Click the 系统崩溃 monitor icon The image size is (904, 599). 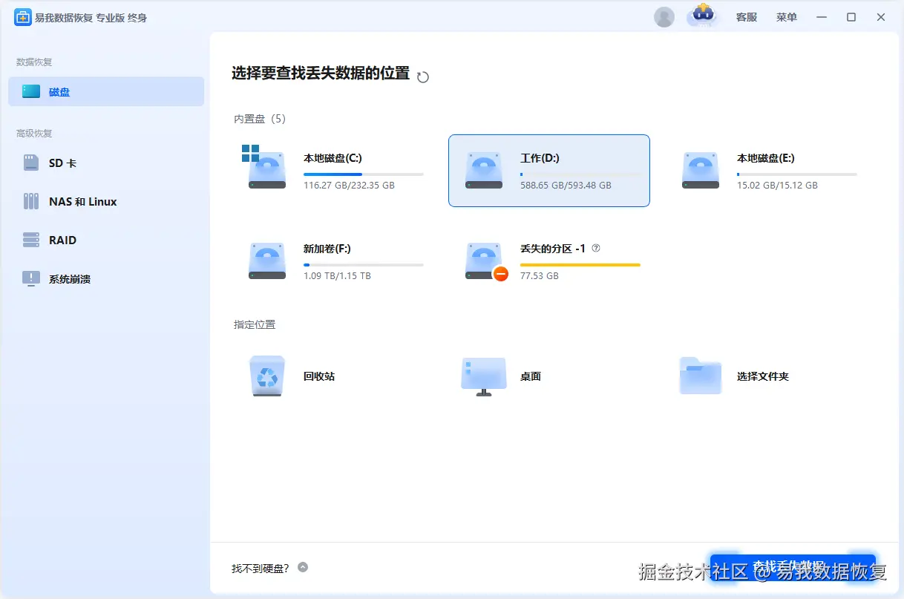31,279
